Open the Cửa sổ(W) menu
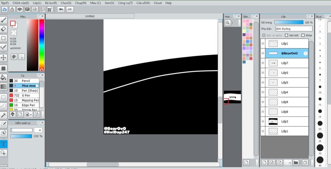Viewport: 331px width, 169px height. (143, 3)
